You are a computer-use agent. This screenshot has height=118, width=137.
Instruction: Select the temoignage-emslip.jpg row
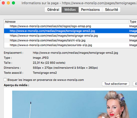[x=70, y=36]
